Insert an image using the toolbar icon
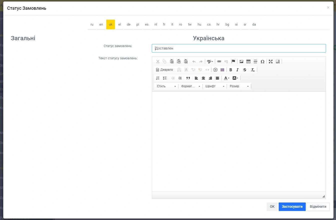Image resolution: width=336 pixels, height=220 pixels. pos(241,61)
